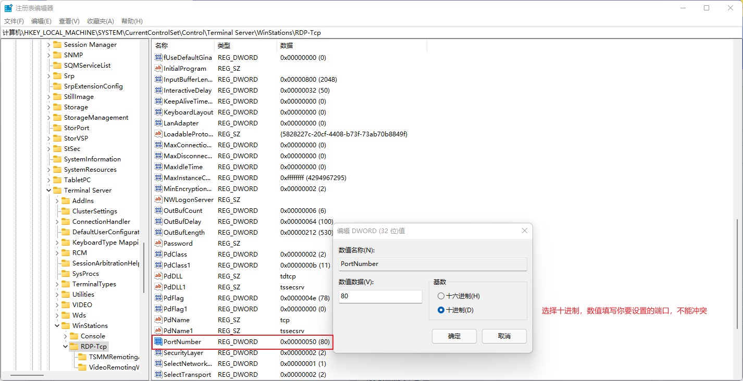Image resolution: width=743 pixels, height=381 pixels.
Task: Click the PdFlag DWORD icon
Action: pos(158,298)
